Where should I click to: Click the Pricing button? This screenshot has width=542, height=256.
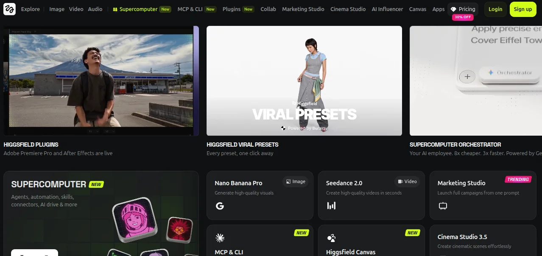tap(463, 9)
